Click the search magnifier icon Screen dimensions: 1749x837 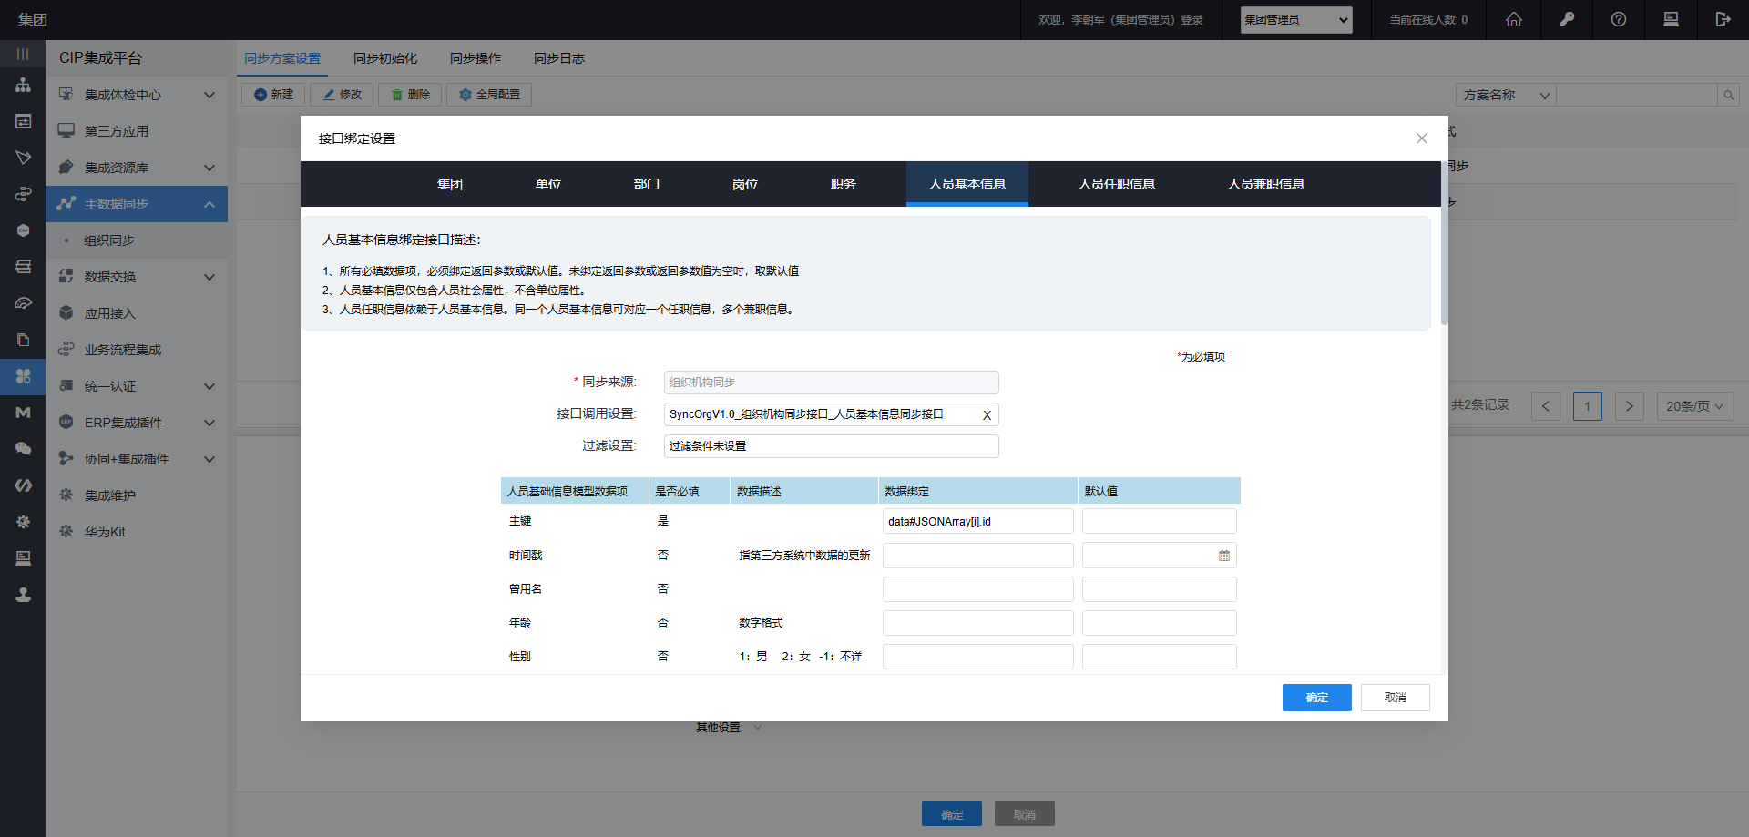1728,95
